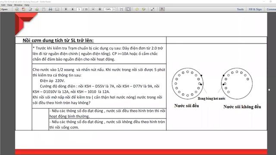Go to previous page arrow

coord(66,9)
